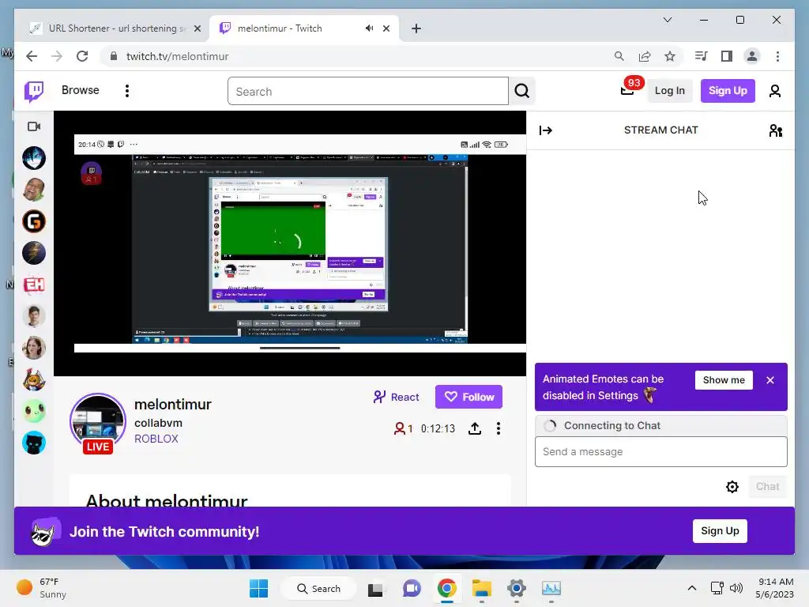Click the viewer count icon
The width and height of the screenshot is (809, 607).
point(399,428)
